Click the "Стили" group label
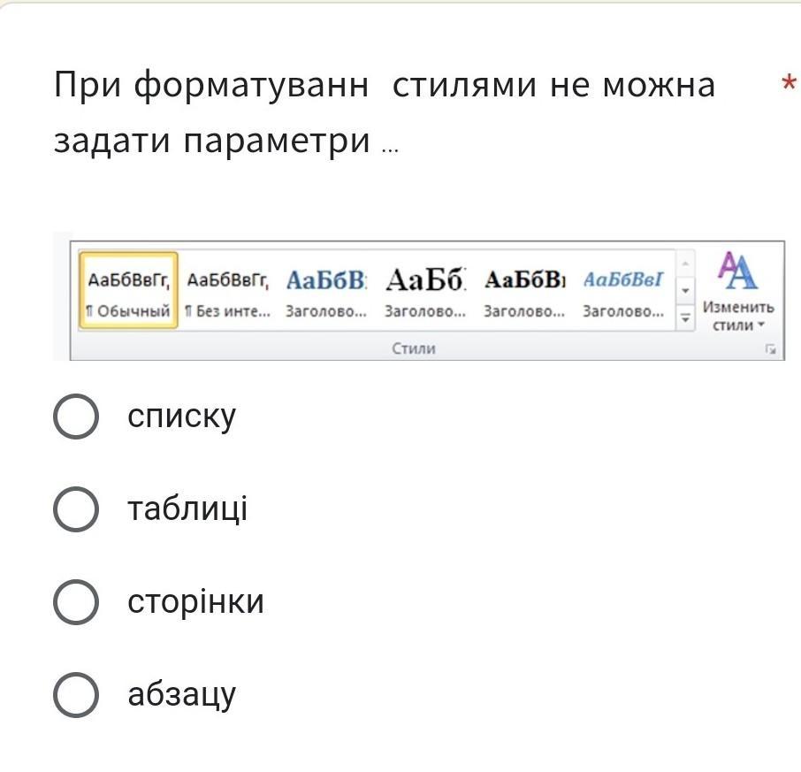 pyautogui.click(x=414, y=348)
